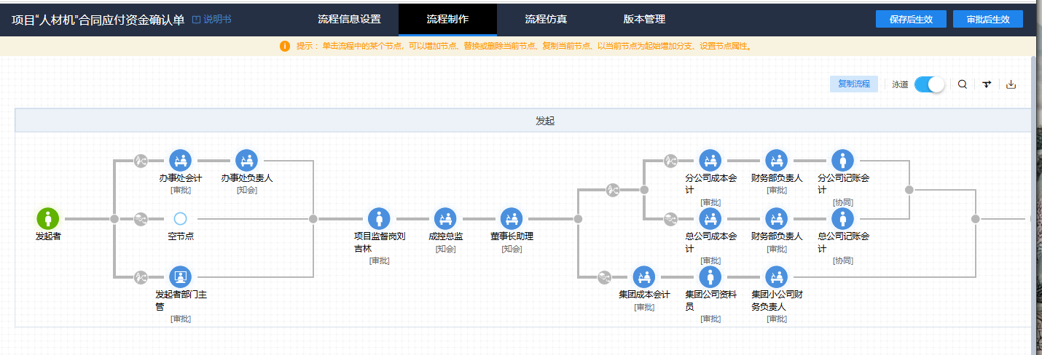Image resolution: width=1042 pixels, height=355 pixels.
Task: Click the merge junction dot before 项目监督岗刘吉林
Action: (x=313, y=218)
